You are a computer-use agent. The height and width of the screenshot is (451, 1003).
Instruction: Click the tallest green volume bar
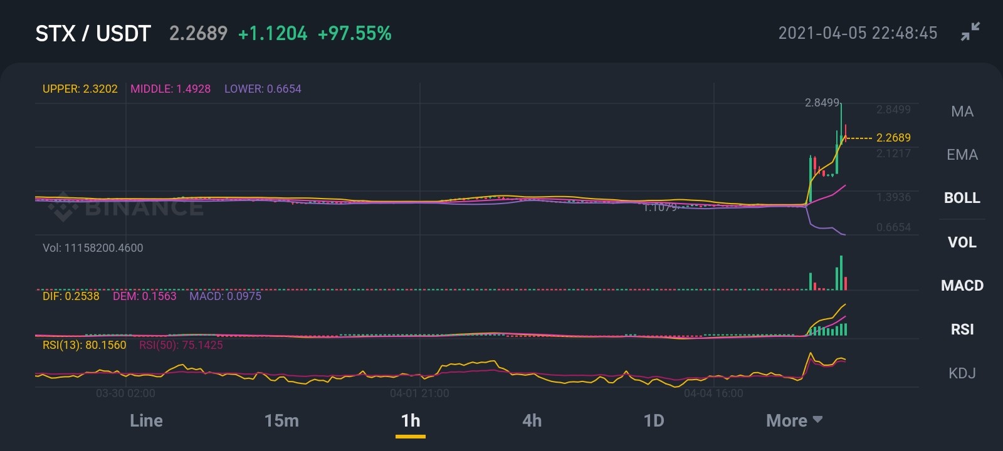[841, 272]
